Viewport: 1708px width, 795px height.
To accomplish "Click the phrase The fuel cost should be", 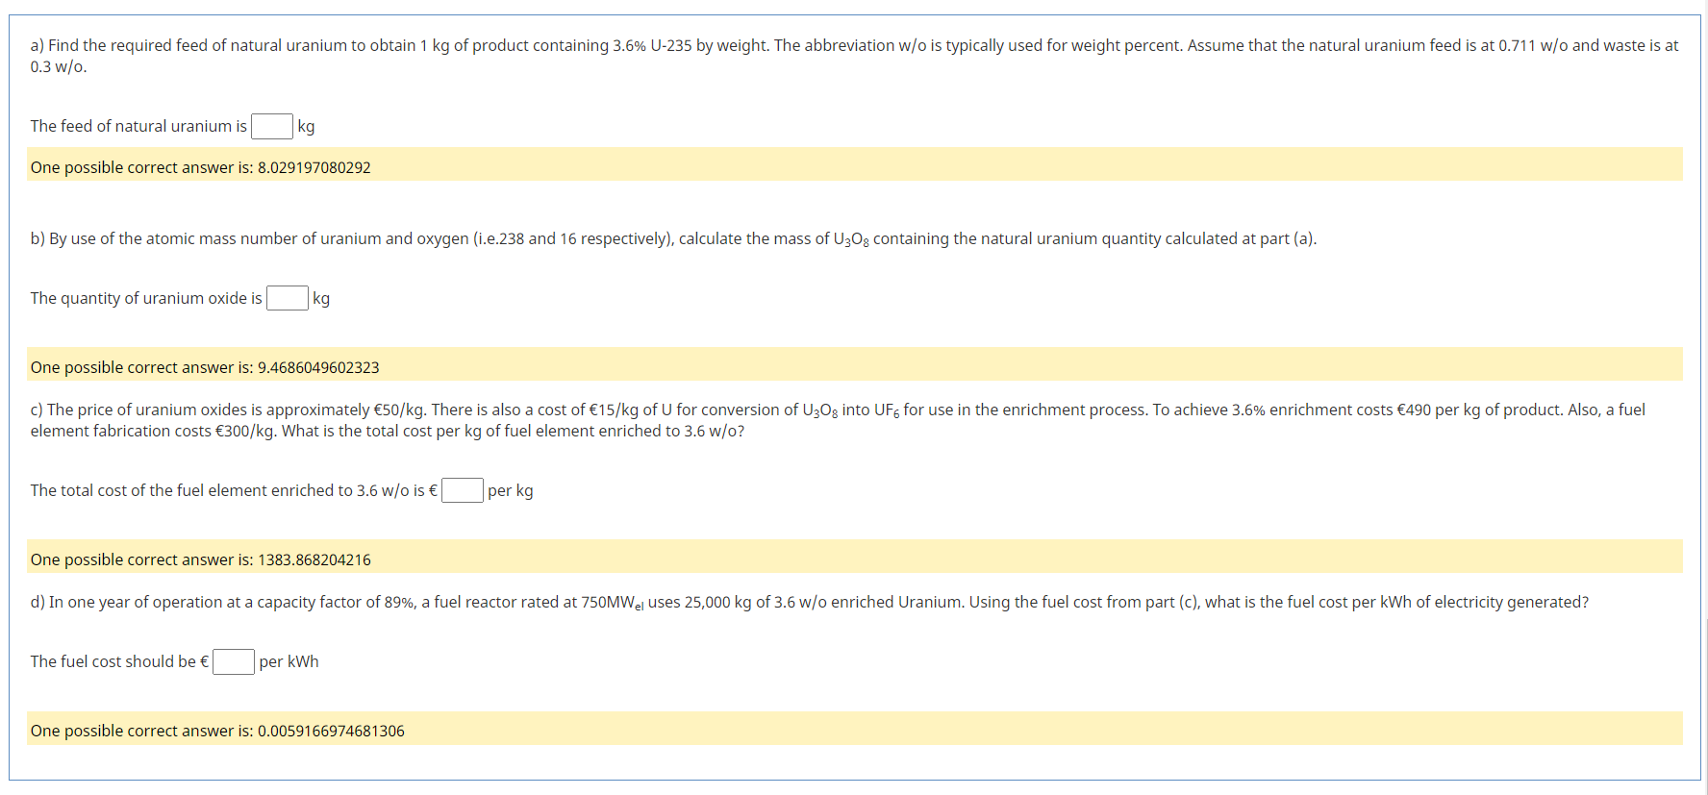I will (x=115, y=661).
